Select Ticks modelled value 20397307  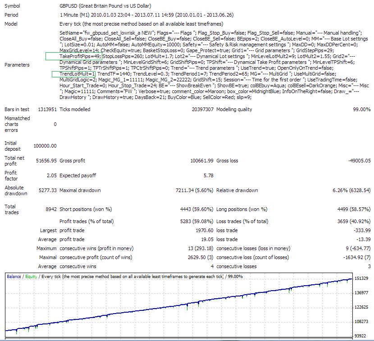click(202, 109)
